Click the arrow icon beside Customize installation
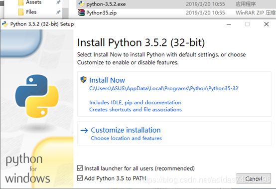Image resolution: width=276 pixels, height=189 pixels. (x=84, y=131)
